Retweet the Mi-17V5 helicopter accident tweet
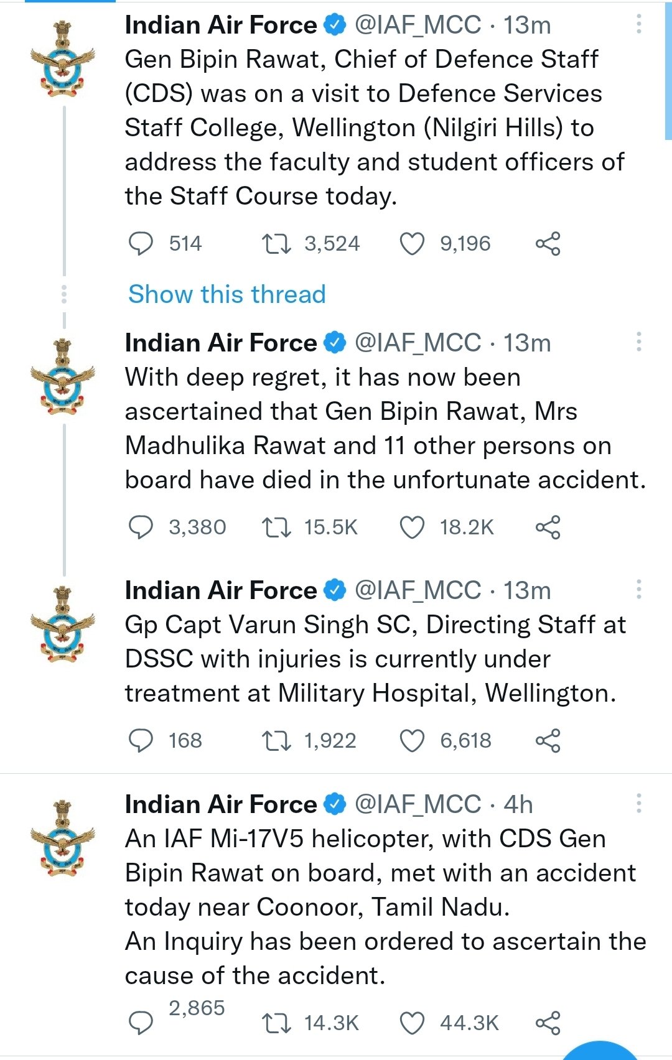Image resolution: width=672 pixels, height=1060 pixels. pyautogui.click(x=276, y=1023)
